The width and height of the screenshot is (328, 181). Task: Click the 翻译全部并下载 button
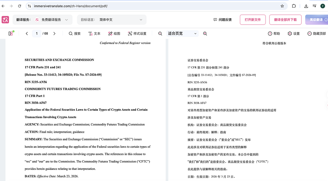285,20
